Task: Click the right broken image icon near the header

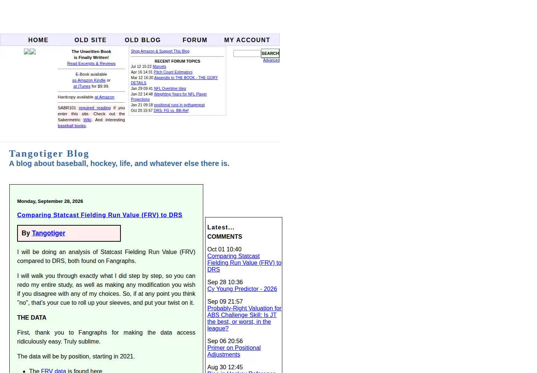Action: pyautogui.click(x=33, y=51)
